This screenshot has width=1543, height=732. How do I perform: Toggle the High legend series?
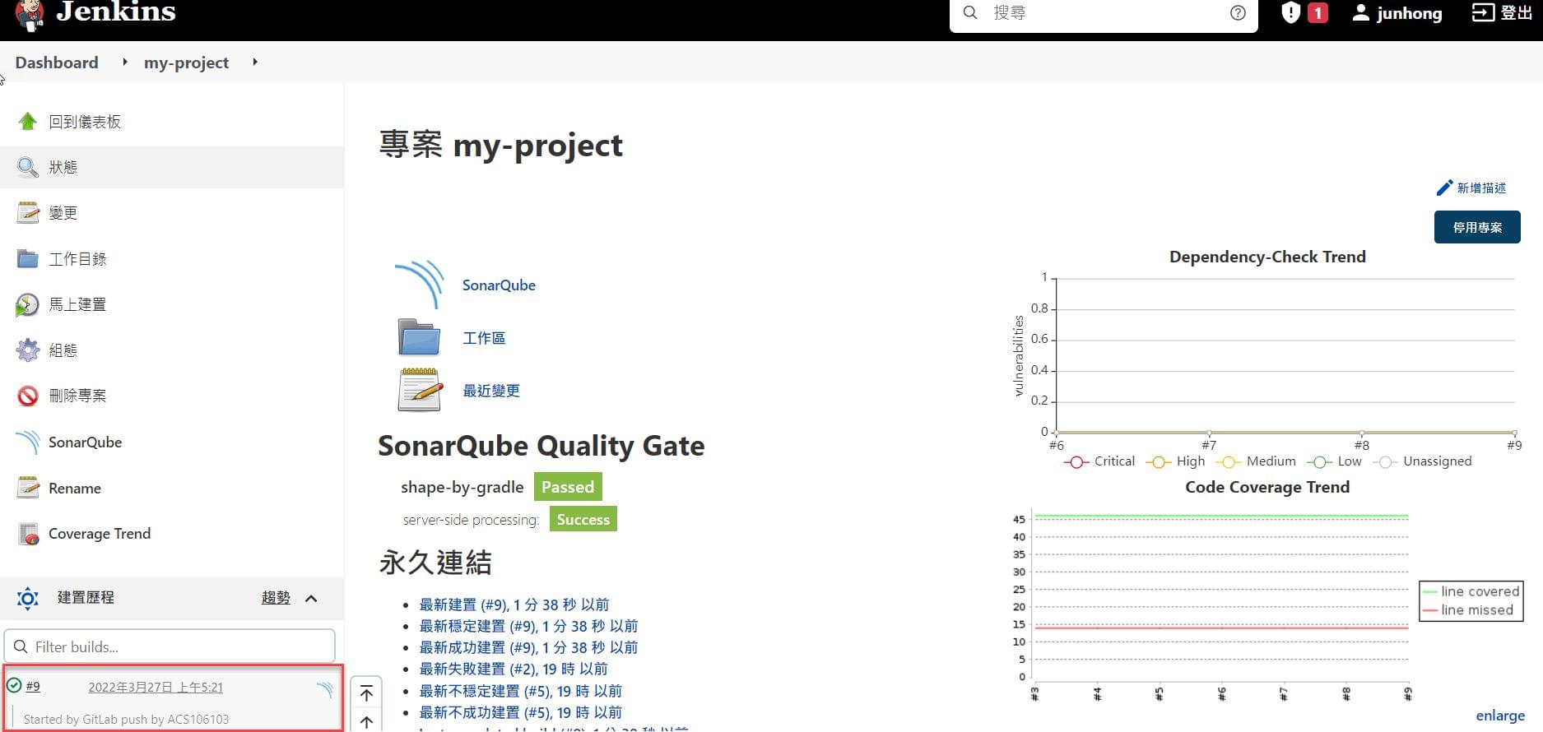(x=1175, y=461)
